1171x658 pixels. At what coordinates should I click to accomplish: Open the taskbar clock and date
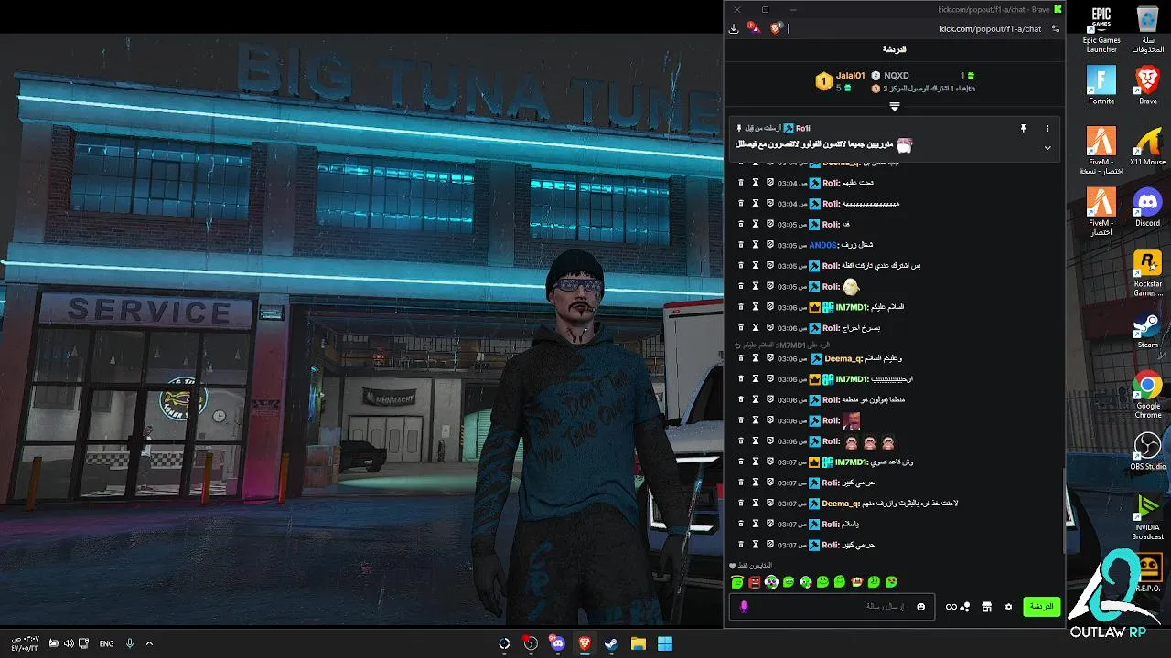[24, 643]
